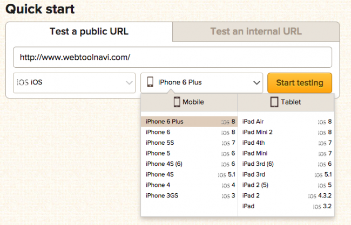The height and width of the screenshot is (225, 351).
Task: Choose iPhone 4S (6) from device list
Action: point(189,164)
